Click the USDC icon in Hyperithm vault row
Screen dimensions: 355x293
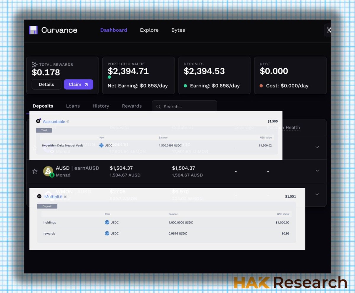[x=101, y=145]
